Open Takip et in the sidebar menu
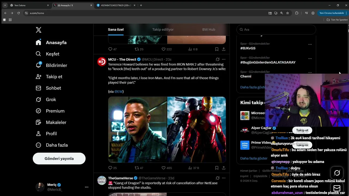 tap(49, 76)
